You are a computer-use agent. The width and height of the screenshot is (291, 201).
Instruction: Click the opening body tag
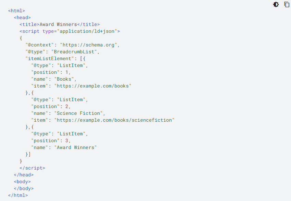(22, 182)
